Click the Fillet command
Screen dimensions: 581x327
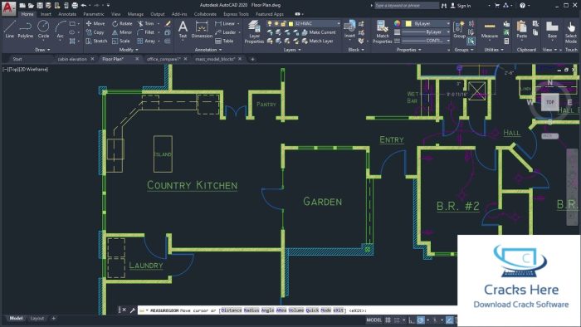[x=146, y=32]
